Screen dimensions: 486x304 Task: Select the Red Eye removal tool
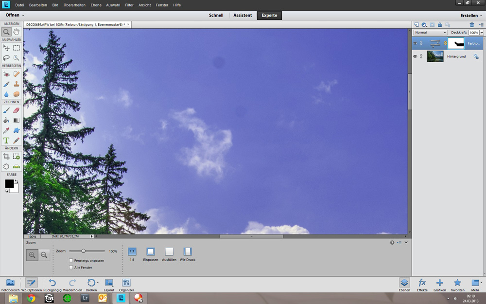6,74
